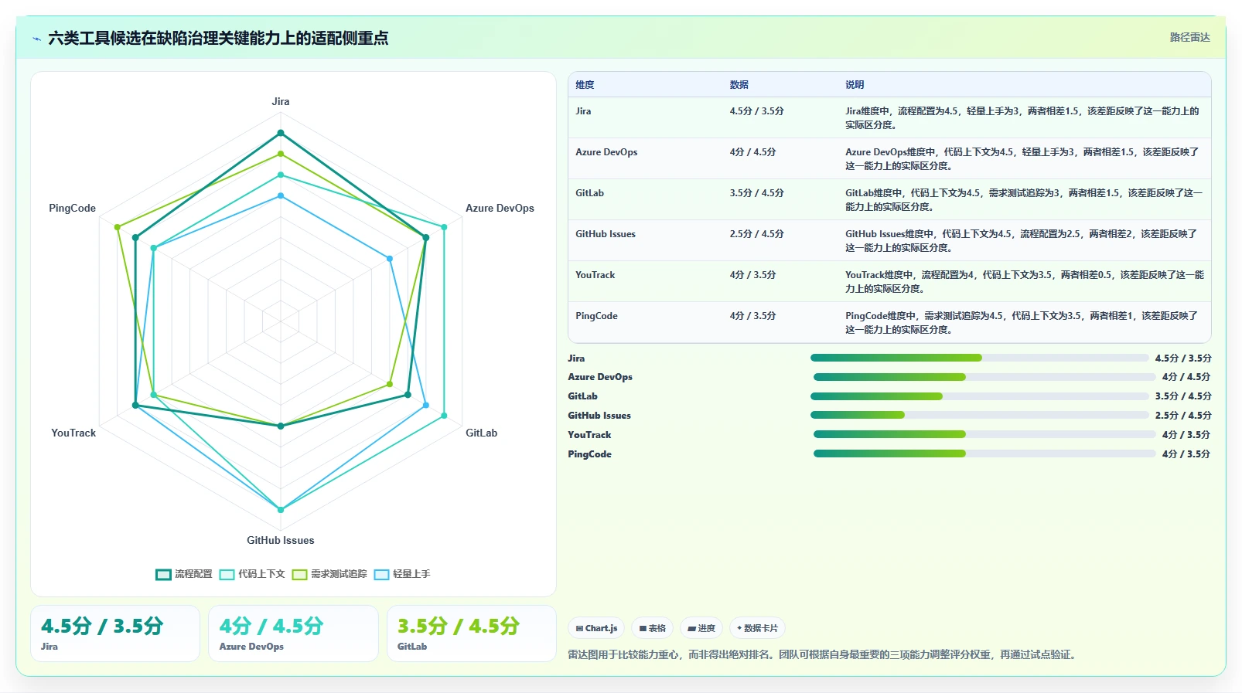Click the 4.5分 / 3.5分 value beside the Jira bar

click(1183, 358)
